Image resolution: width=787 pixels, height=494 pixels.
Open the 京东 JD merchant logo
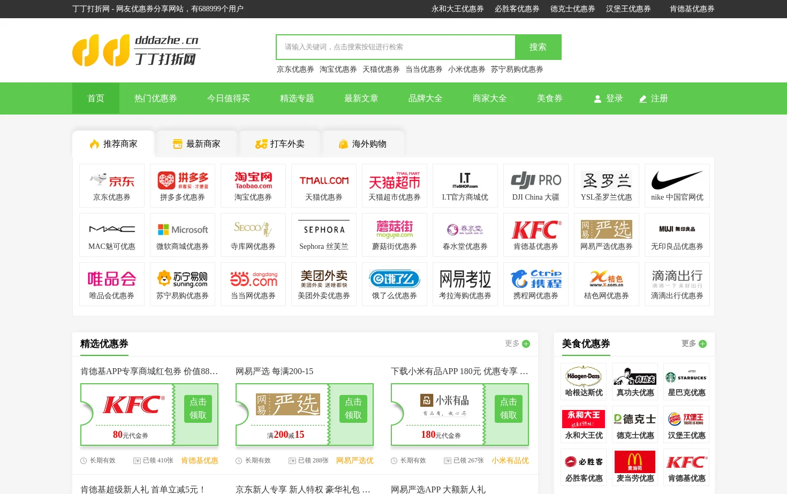pos(112,180)
